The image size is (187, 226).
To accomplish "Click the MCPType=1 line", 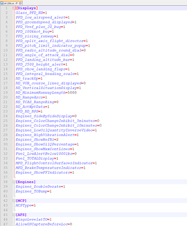I will (x=26, y=205).
